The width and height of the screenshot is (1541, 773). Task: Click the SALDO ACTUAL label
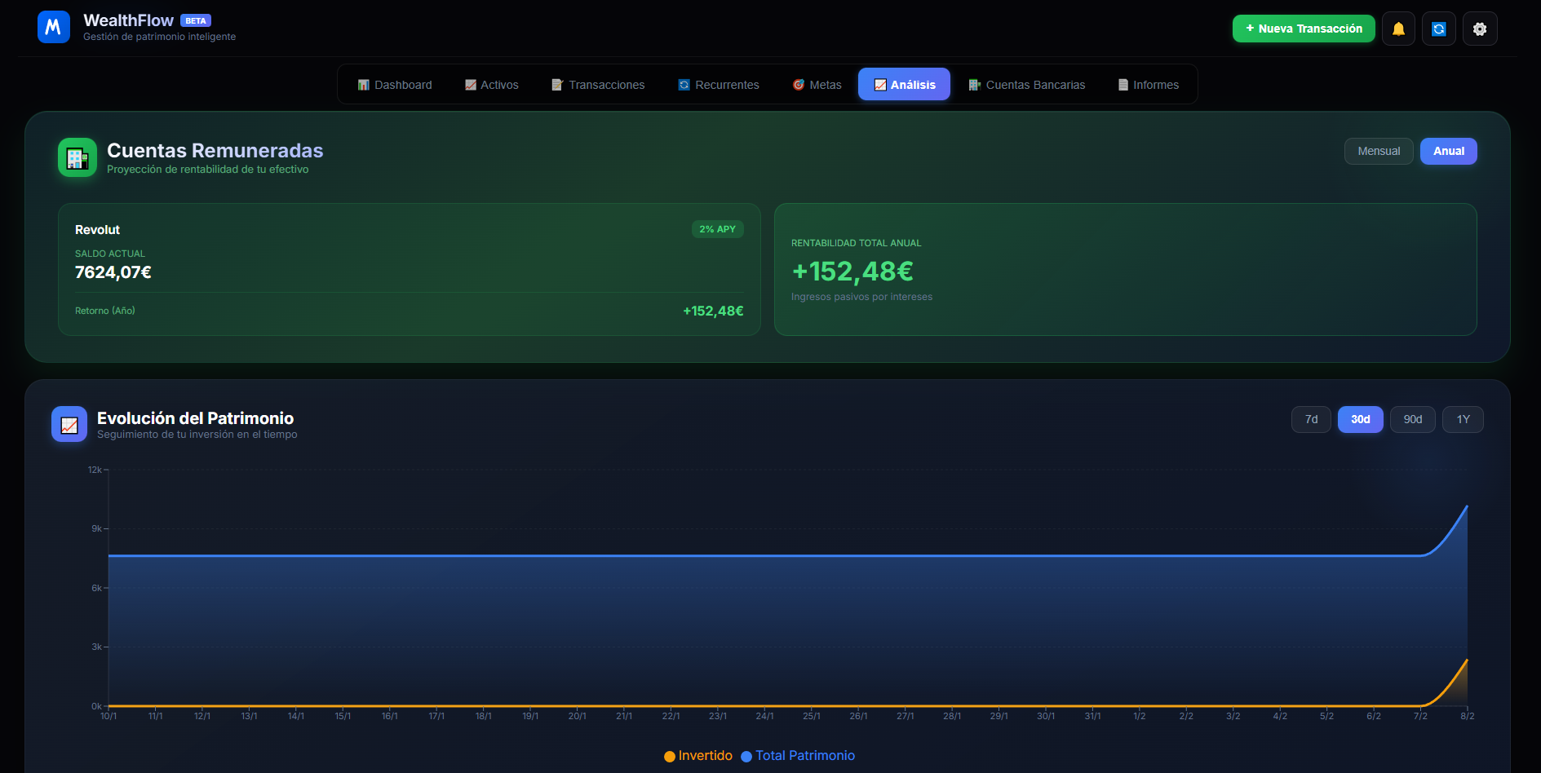[x=110, y=254]
